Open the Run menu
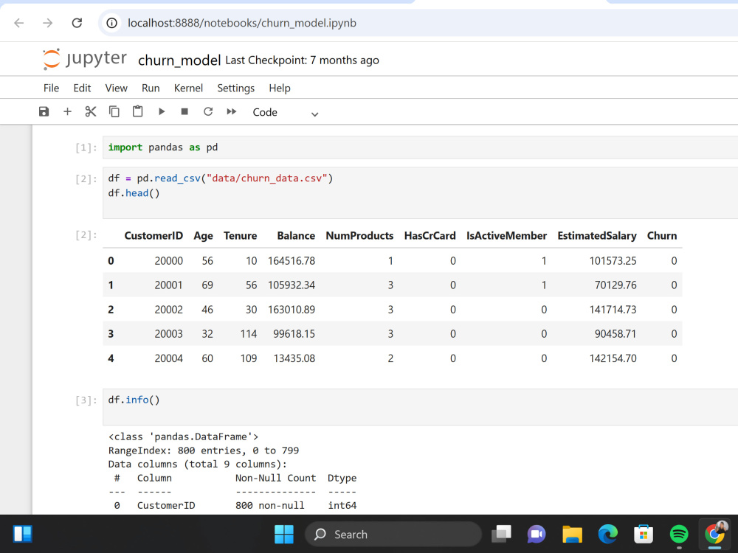The width and height of the screenshot is (738, 553). click(x=151, y=88)
